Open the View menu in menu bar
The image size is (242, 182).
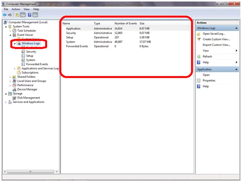tap(27, 9)
